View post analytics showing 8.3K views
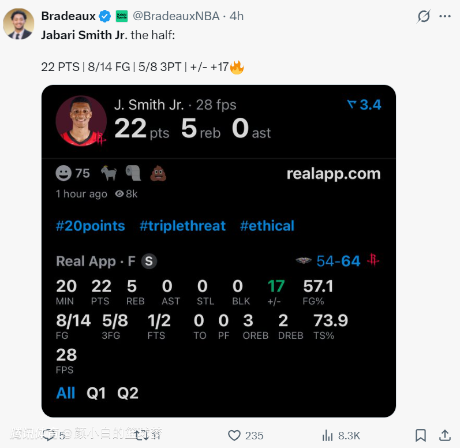Image resolution: width=460 pixels, height=448 pixels. pyautogui.click(x=341, y=435)
